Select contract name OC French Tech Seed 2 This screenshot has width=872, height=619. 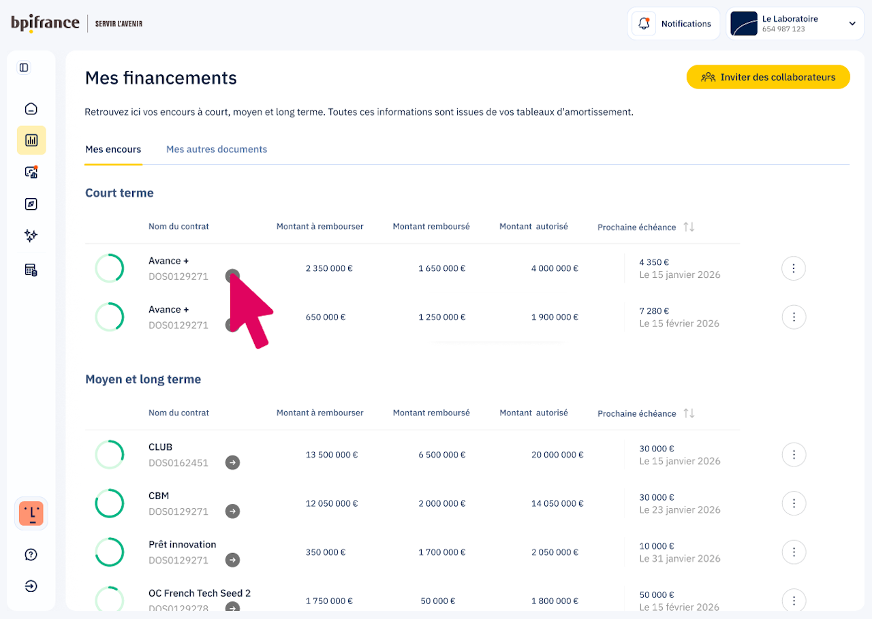point(200,593)
